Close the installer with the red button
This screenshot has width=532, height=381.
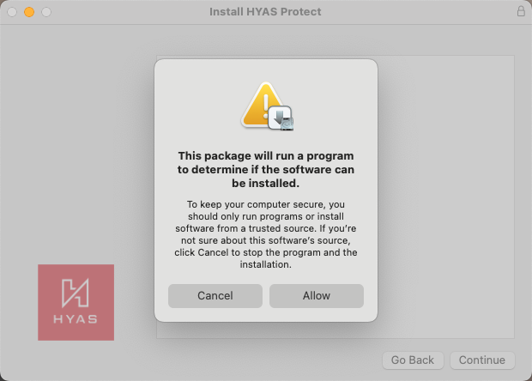coord(12,12)
